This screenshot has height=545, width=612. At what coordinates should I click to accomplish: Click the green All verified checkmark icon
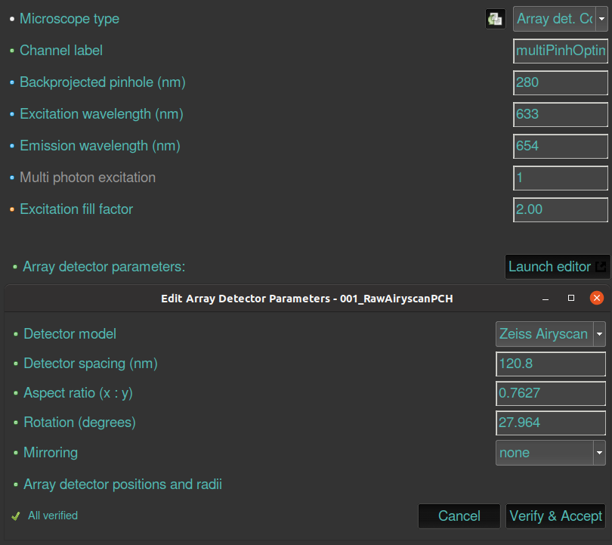[x=16, y=516]
